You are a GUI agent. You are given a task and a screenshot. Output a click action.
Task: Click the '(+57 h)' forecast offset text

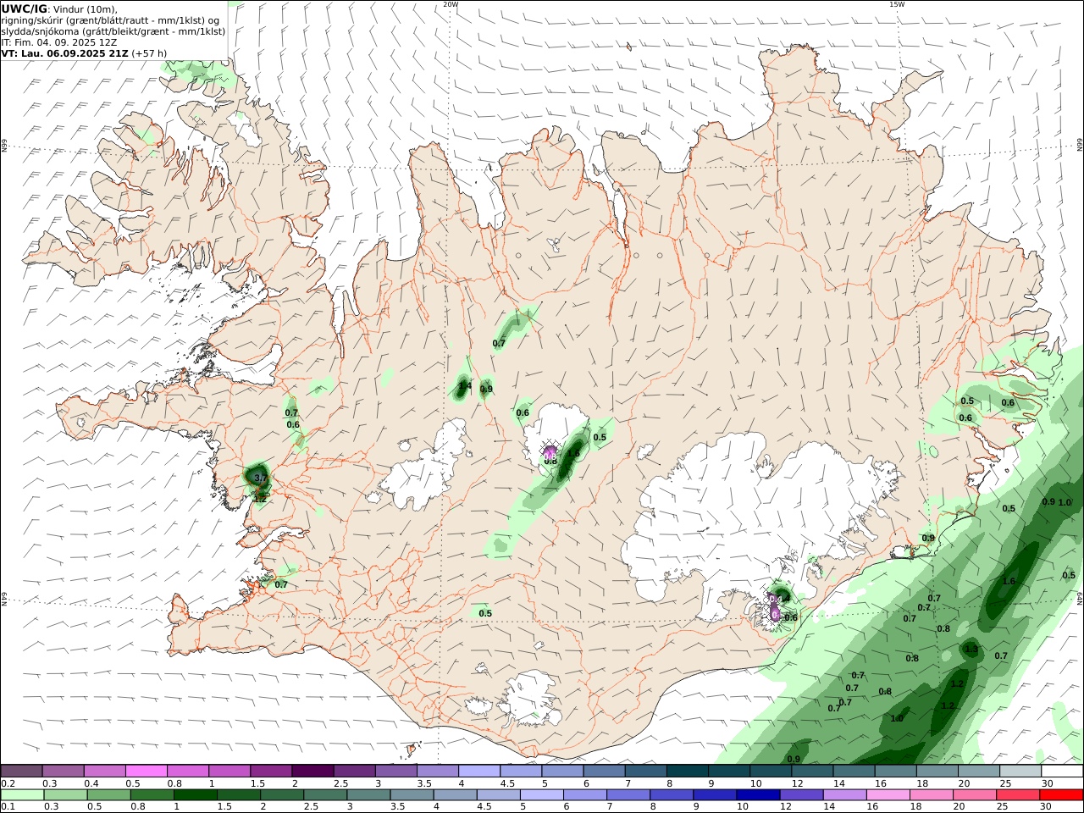(150, 53)
